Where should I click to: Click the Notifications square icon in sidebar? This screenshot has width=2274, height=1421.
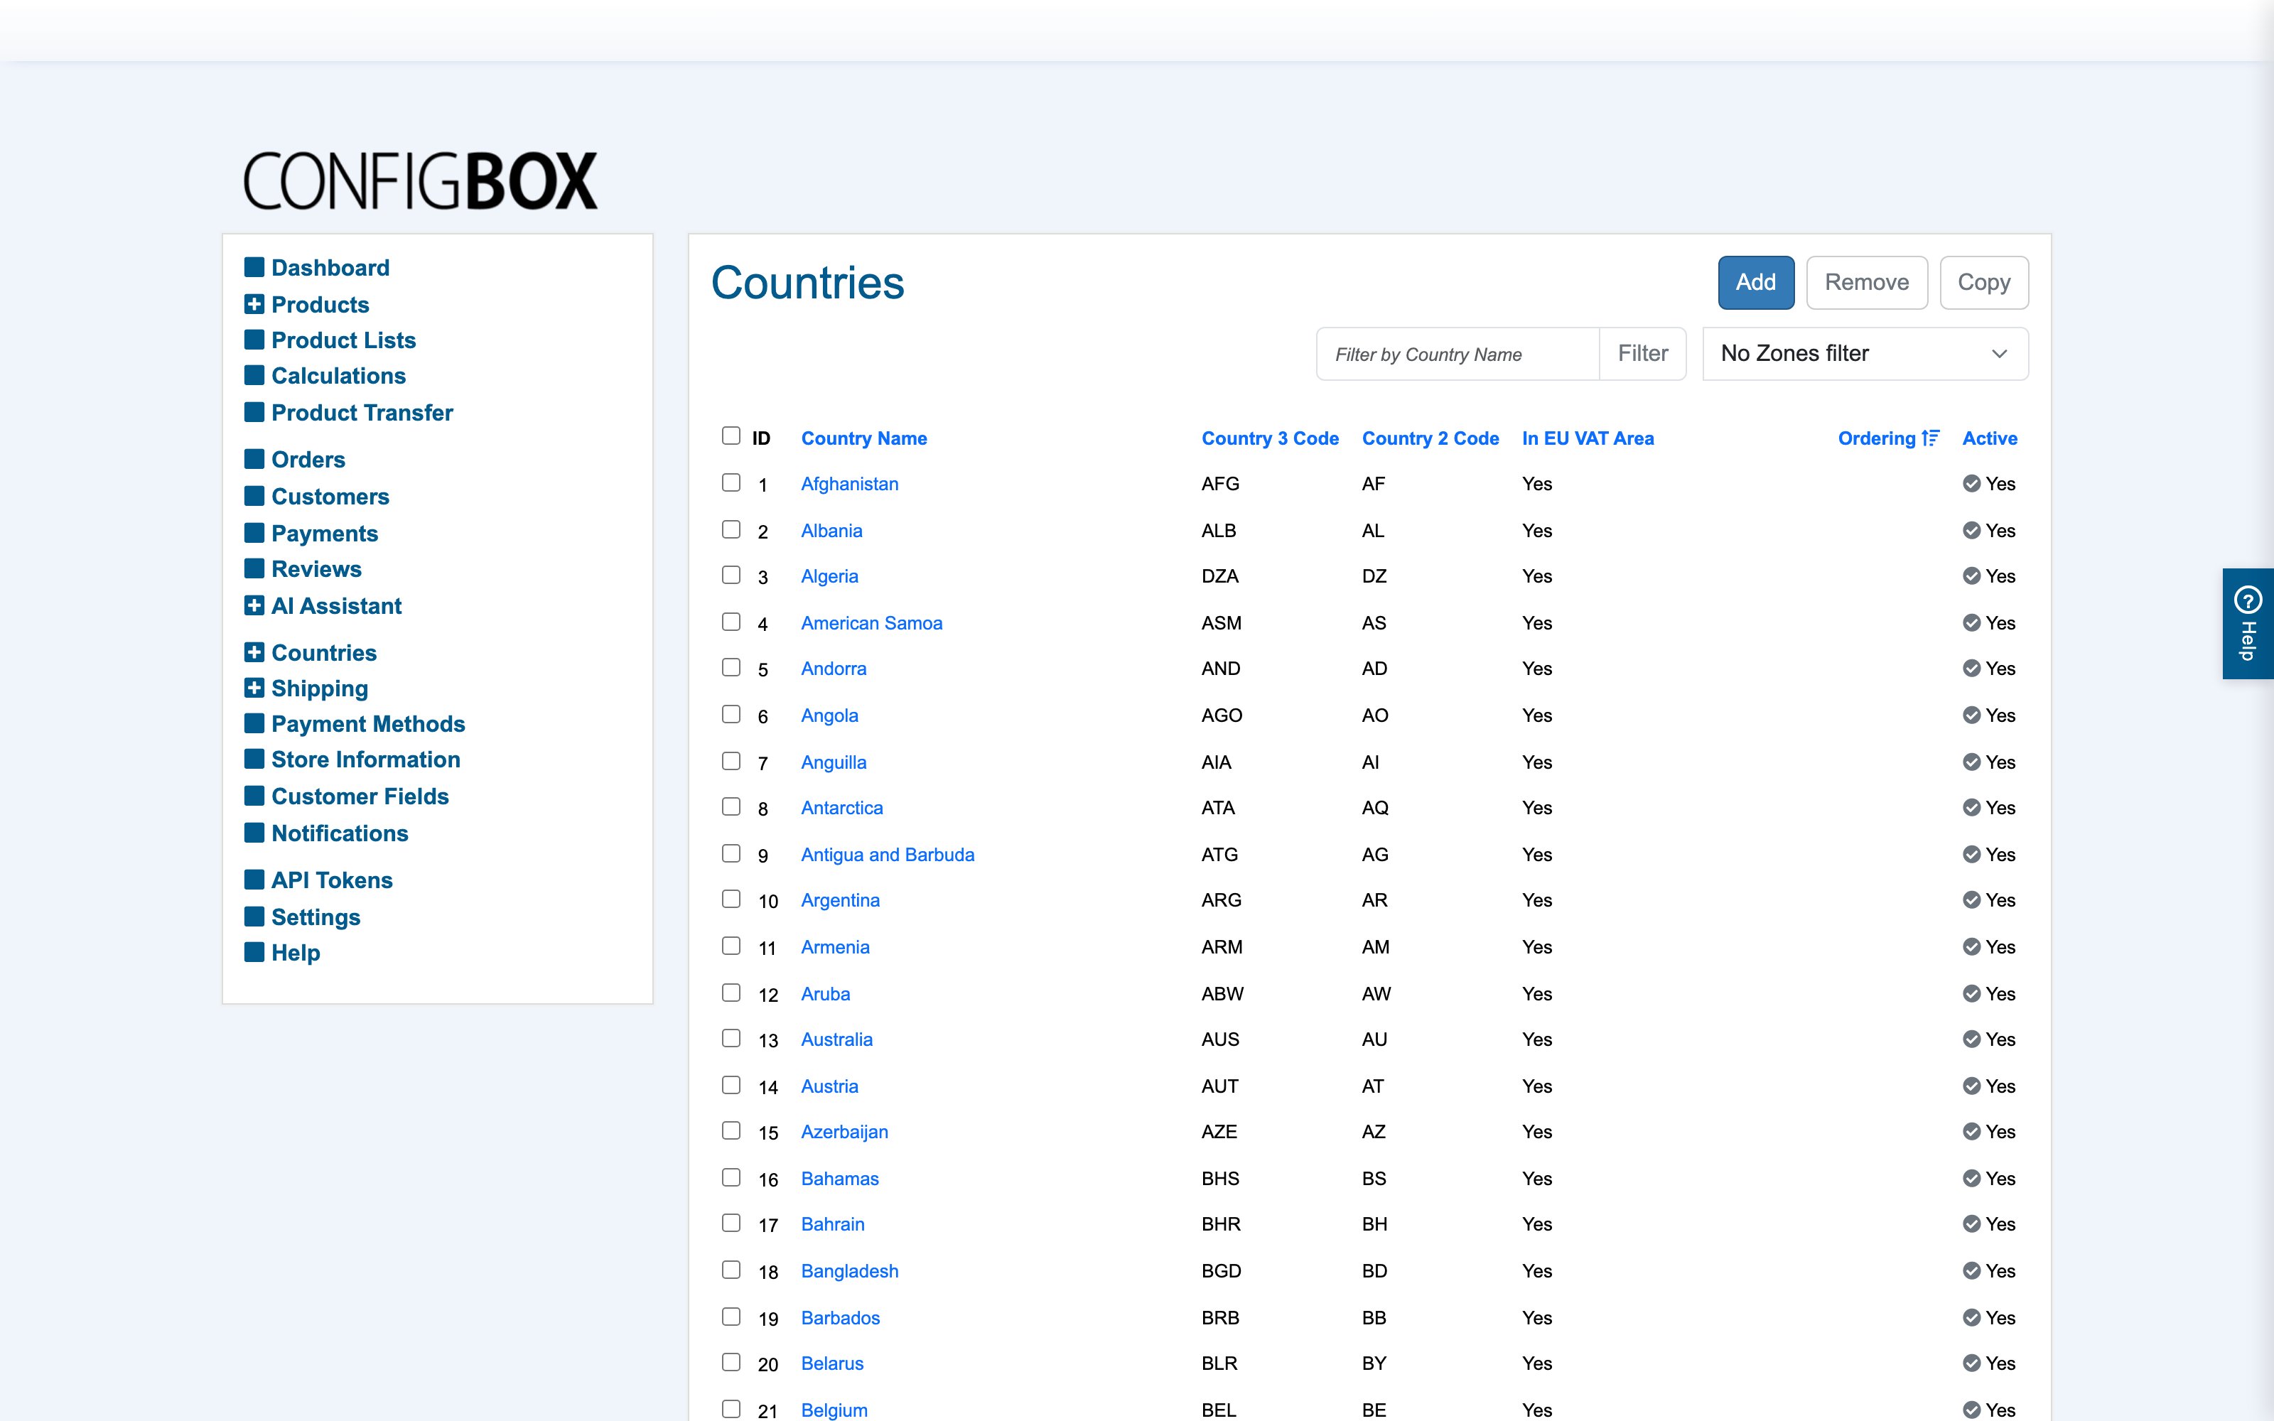click(254, 833)
